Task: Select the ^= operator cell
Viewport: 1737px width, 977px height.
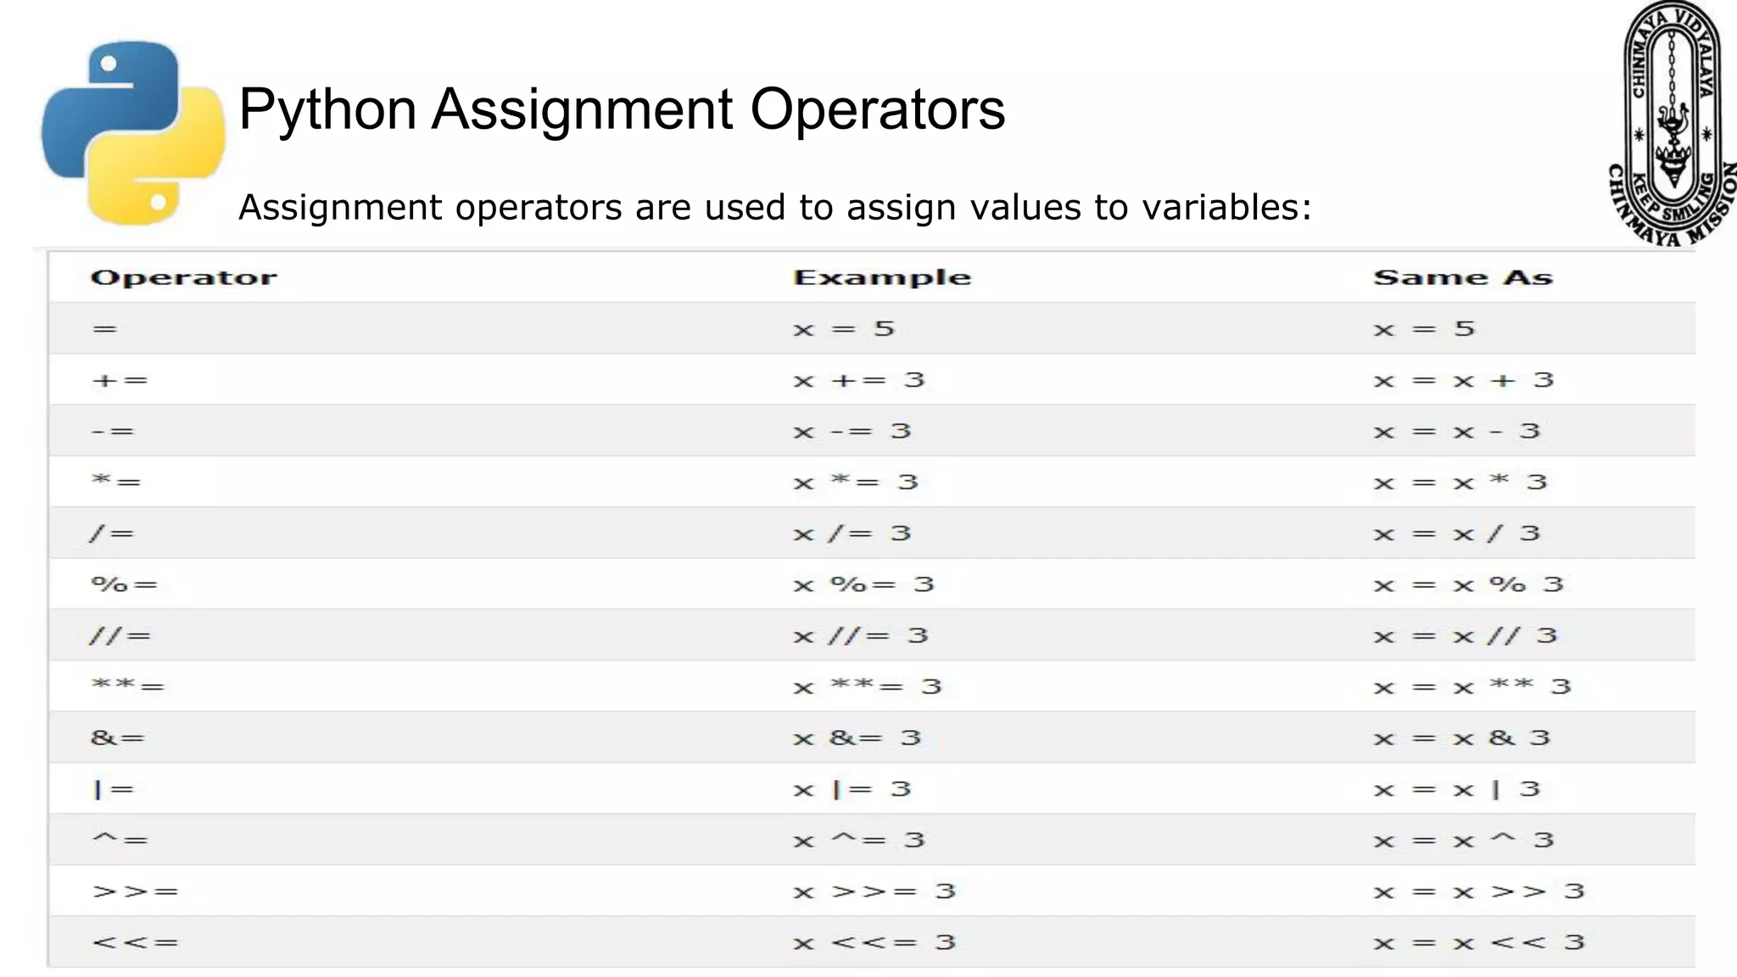Action: pos(120,840)
